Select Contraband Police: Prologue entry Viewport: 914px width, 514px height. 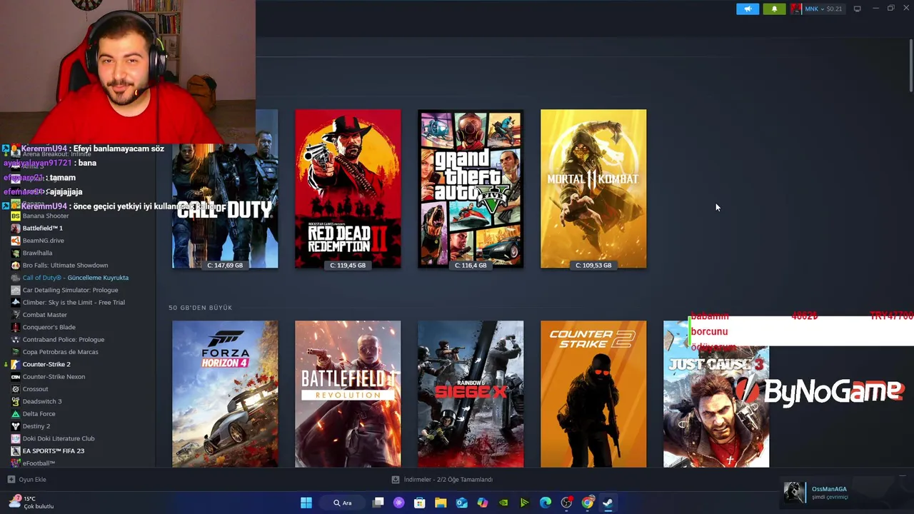pyautogui.click(x=64, y=340)
